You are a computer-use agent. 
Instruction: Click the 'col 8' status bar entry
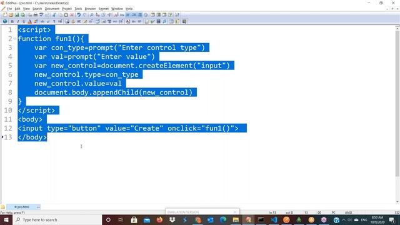(289, 212)
